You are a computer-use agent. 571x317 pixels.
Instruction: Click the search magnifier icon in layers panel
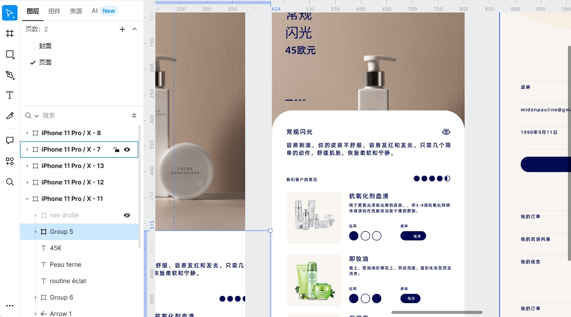pyautogui.click(x=28, y=116)
